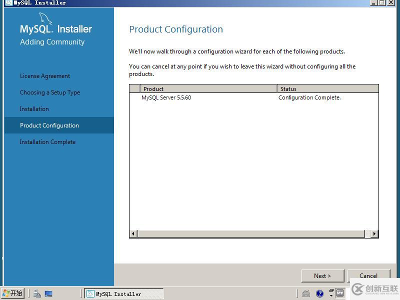Click the Cancel button
Viewport: 400px width, 300px height.
tap(368, 276)
